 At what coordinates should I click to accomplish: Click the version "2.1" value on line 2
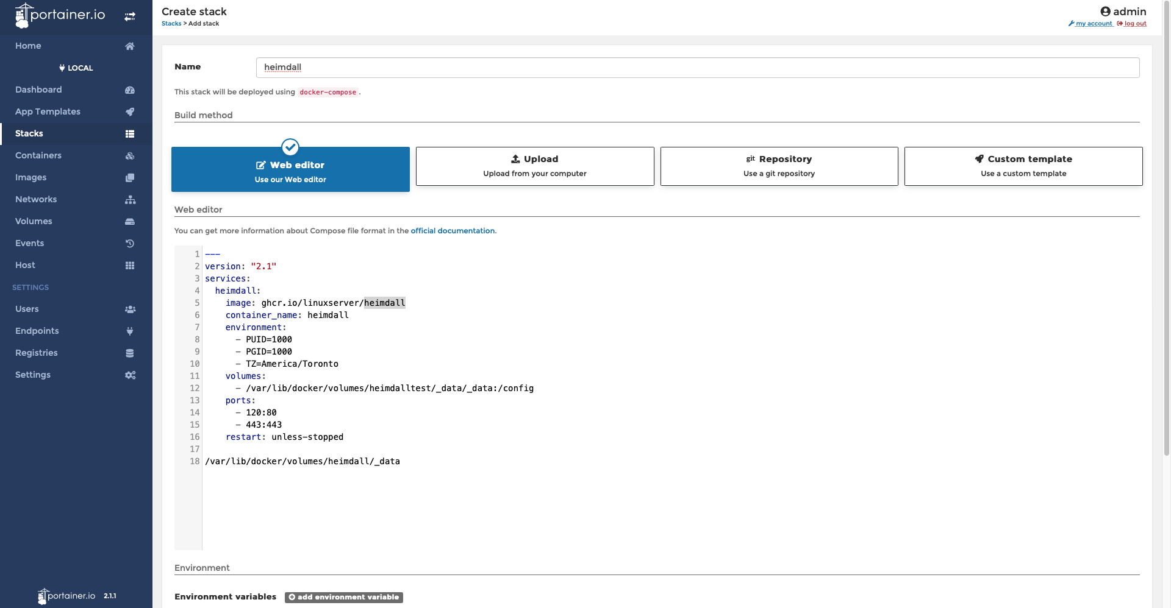click(263, 266)
